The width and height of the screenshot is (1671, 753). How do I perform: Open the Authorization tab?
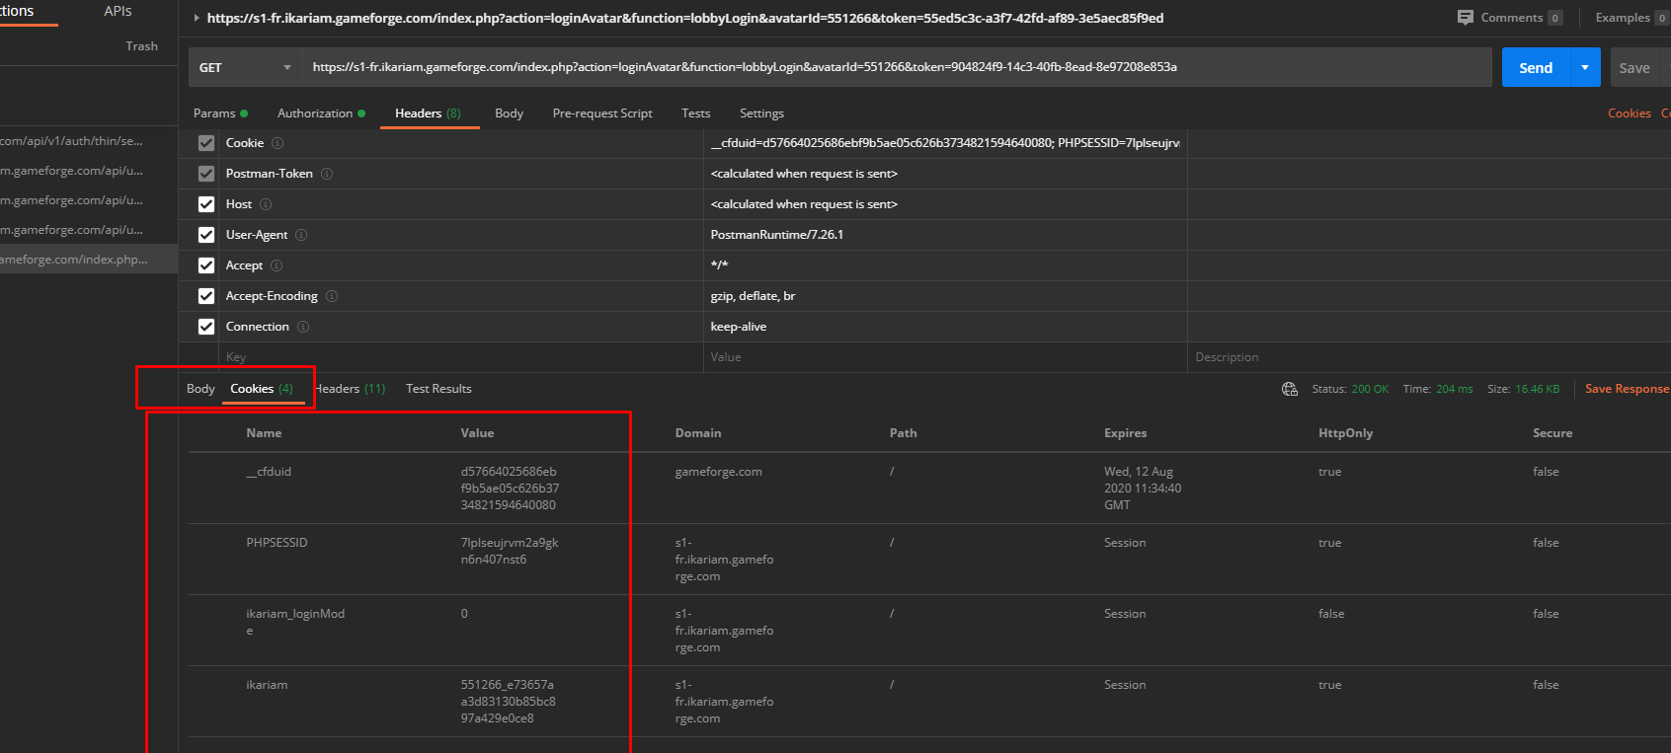tap(321, 113)
